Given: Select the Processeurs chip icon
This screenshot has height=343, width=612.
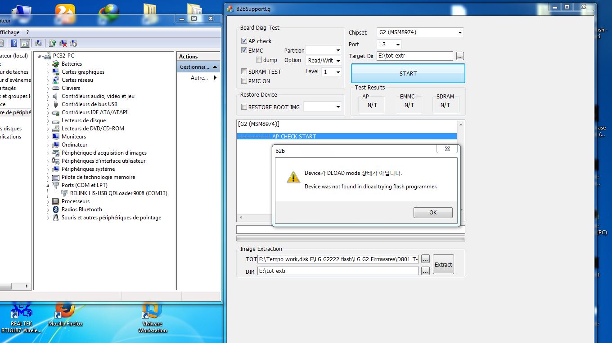Looking at the screenshot, I should pos(56,201).
